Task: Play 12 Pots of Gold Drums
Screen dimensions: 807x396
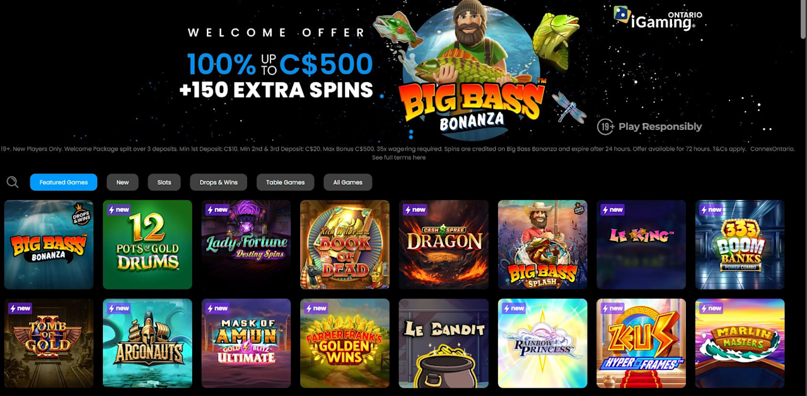Action: [x=148, y=245]
